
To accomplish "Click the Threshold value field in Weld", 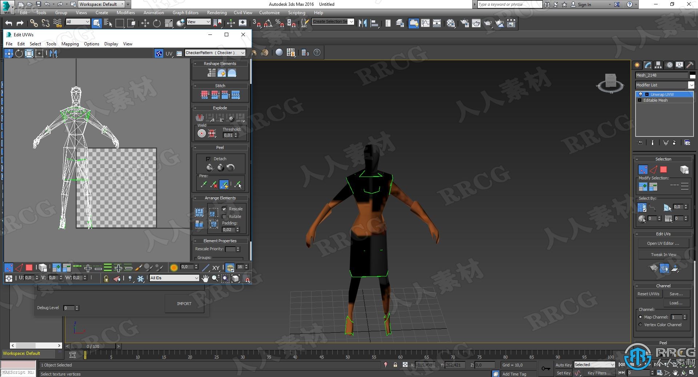I will (x=228, y=135).
